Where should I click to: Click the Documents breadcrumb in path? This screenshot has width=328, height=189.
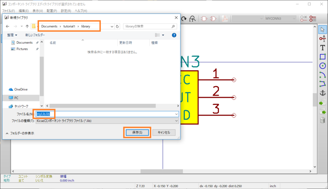coord(49,26)
